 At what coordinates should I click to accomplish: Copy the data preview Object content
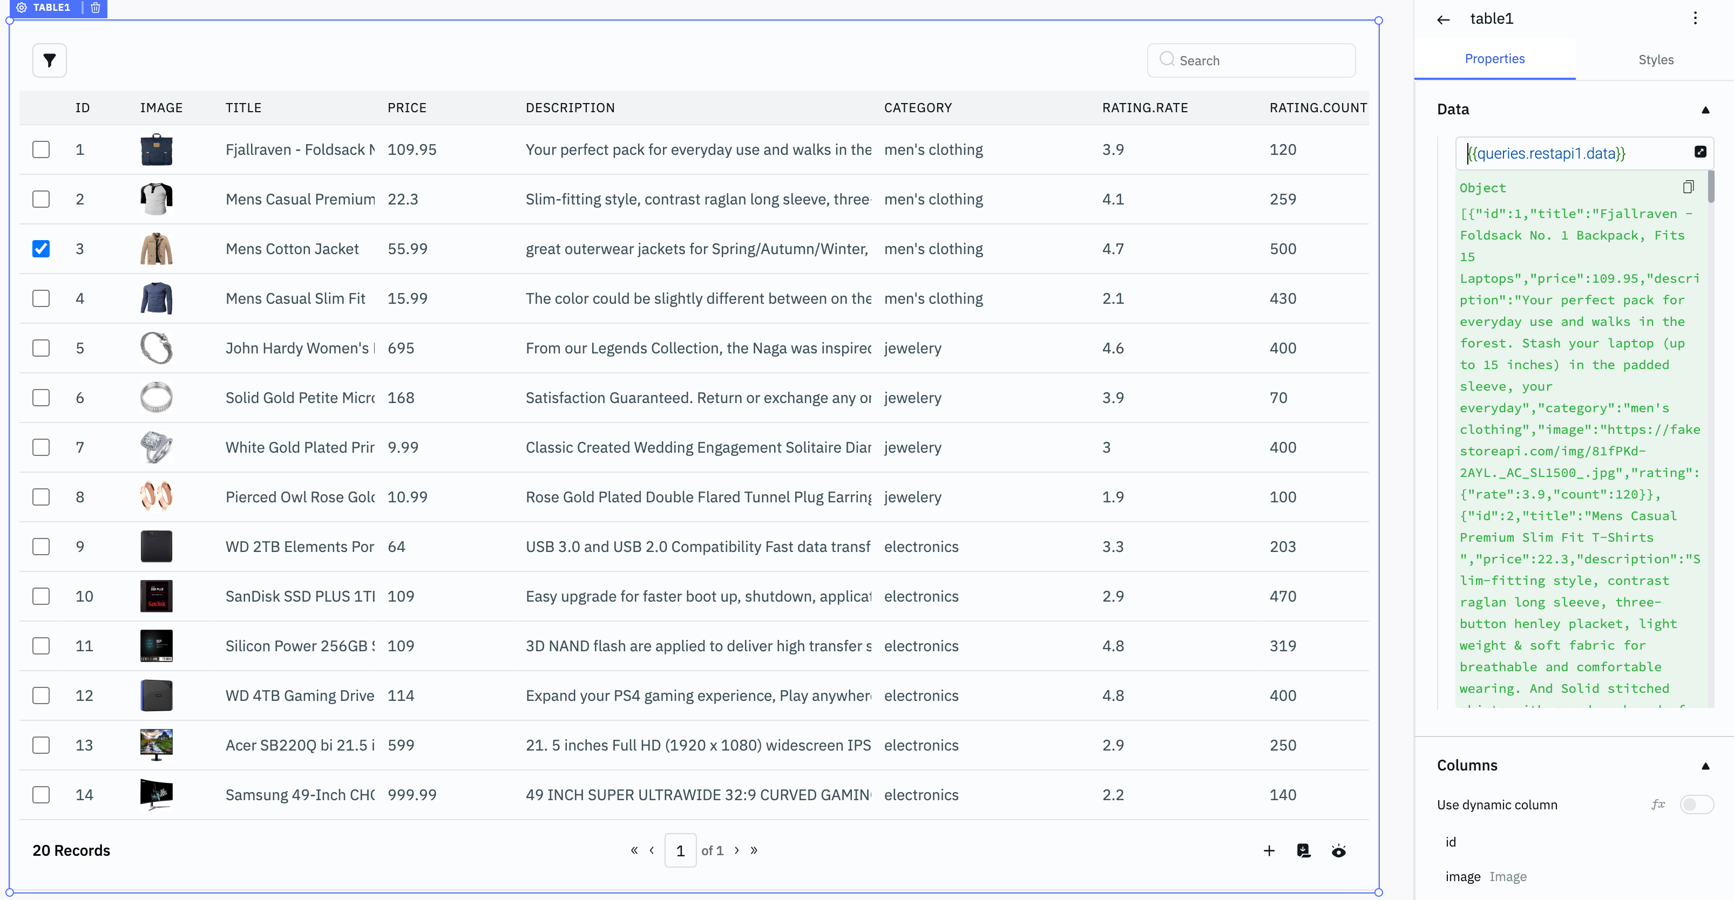[1688, 187]
